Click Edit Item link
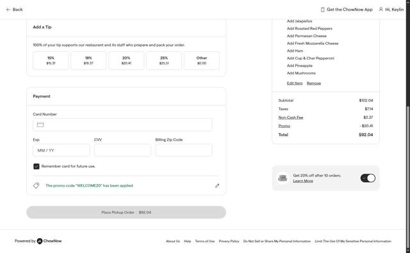Screen dimensions: 410x253 tap(295, 83)
